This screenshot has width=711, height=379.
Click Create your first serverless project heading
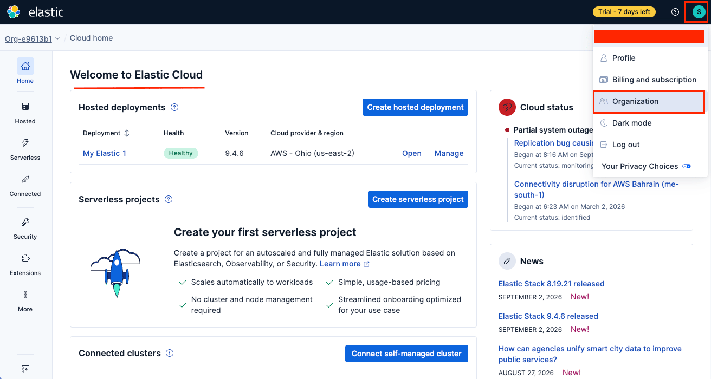click(265, 232)
